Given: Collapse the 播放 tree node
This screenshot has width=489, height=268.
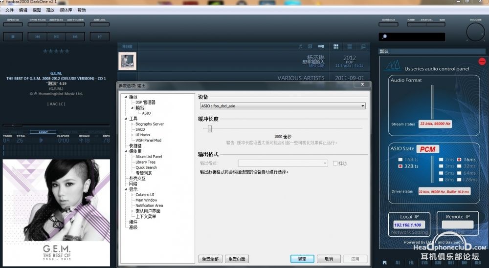Looking at the screenshot, I should pos(126,97).
